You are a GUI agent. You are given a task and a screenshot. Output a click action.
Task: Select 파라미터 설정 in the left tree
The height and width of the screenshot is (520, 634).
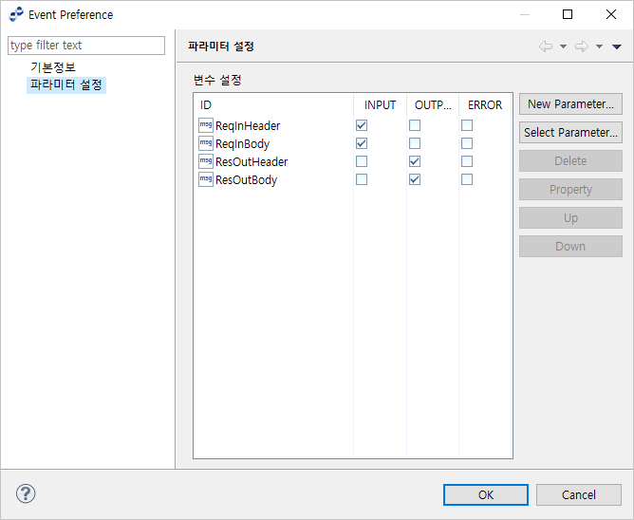point(66,84)
